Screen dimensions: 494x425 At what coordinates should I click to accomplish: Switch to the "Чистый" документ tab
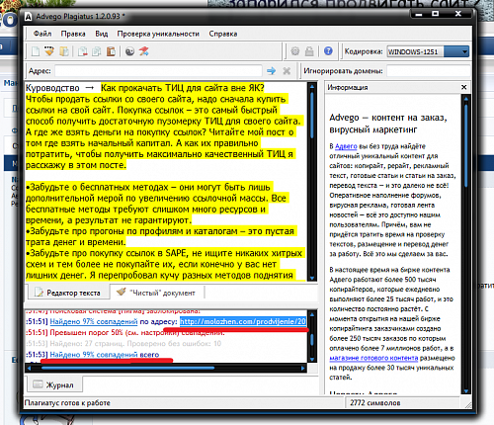click(x=157, y=293)
